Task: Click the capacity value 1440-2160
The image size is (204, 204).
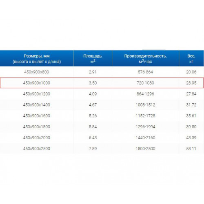Action: [x=145, y=137]
